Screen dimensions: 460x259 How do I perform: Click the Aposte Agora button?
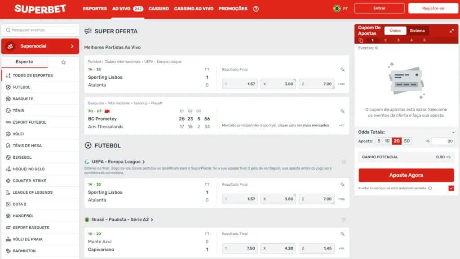click(x=406, y=175)
